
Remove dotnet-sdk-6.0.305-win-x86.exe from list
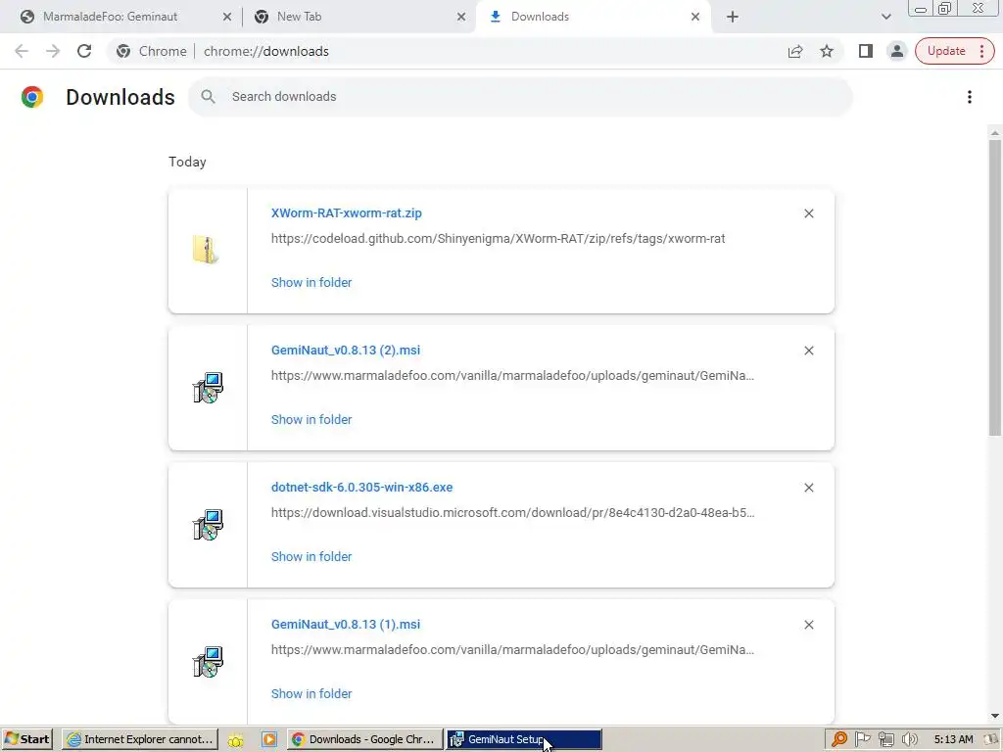[808, 488]
